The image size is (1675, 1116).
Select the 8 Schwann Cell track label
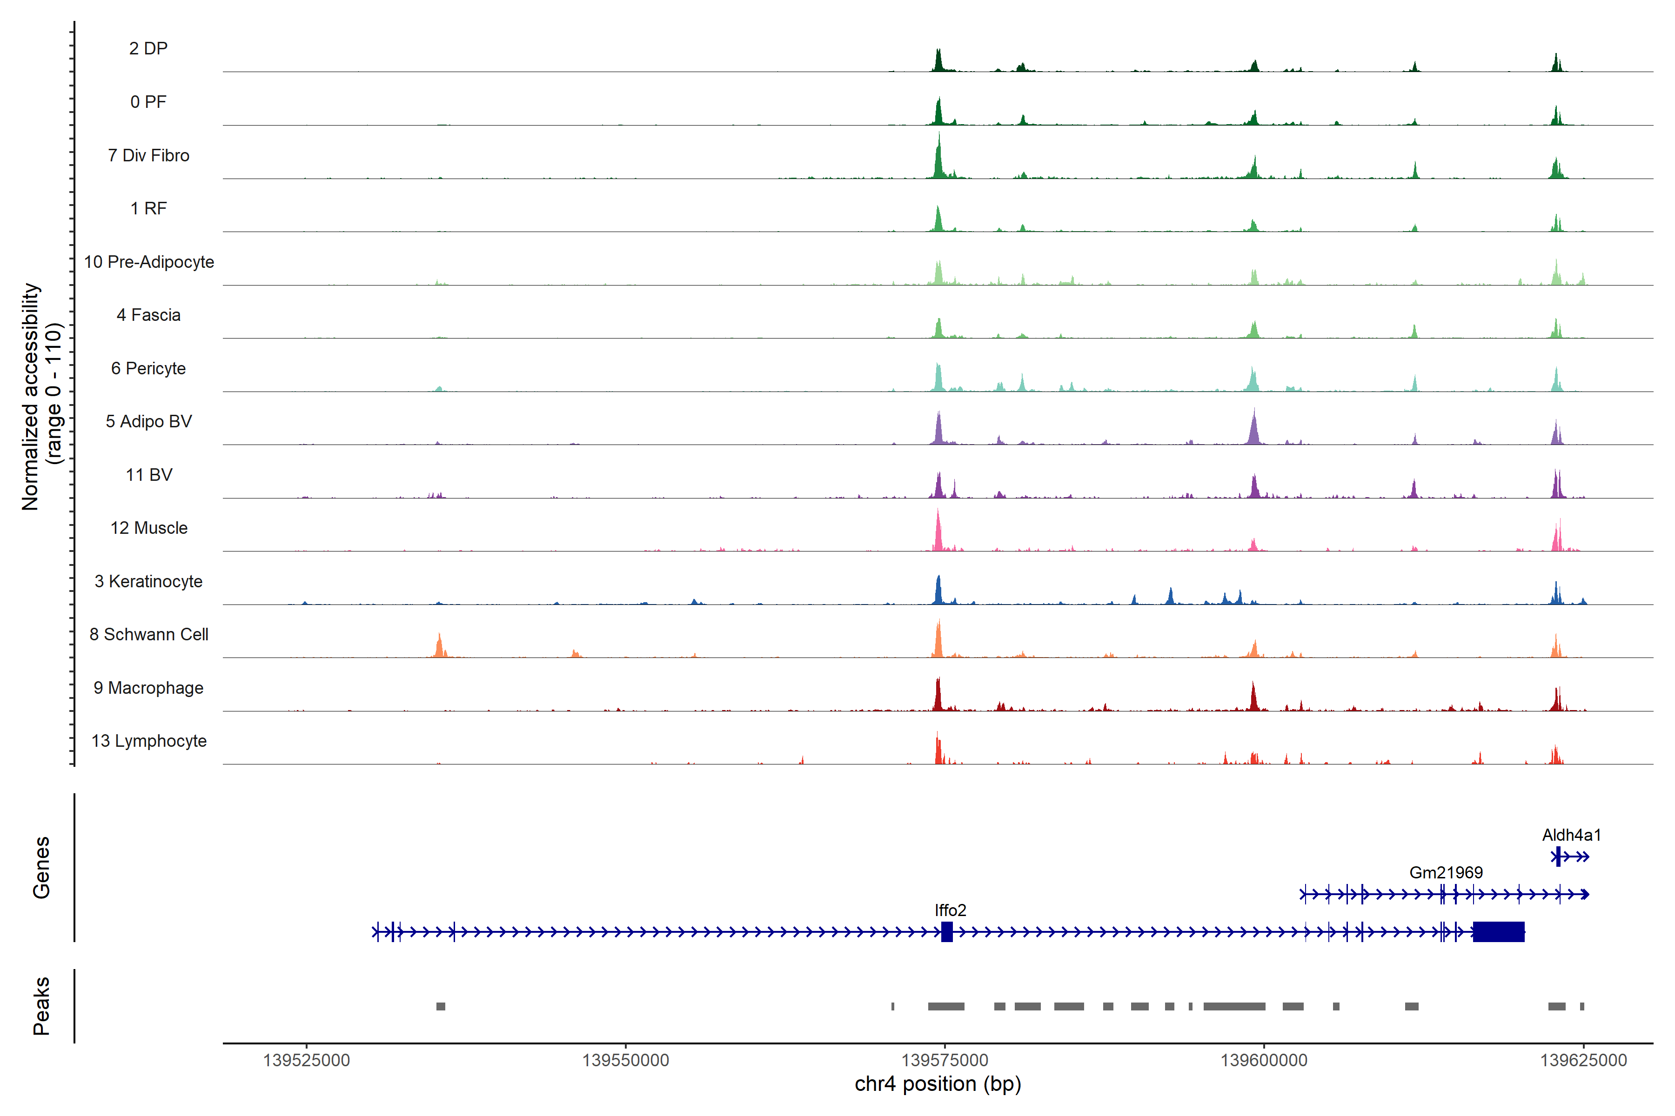(x=148, y=634)
